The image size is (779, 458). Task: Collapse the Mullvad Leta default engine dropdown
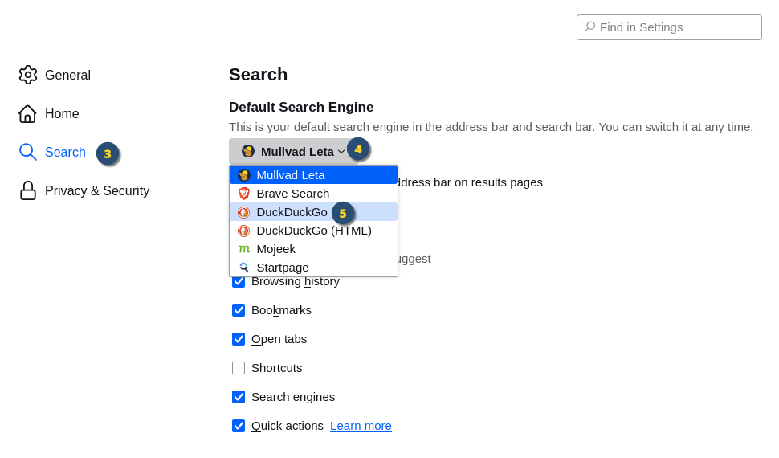click(x=294, y=151)
